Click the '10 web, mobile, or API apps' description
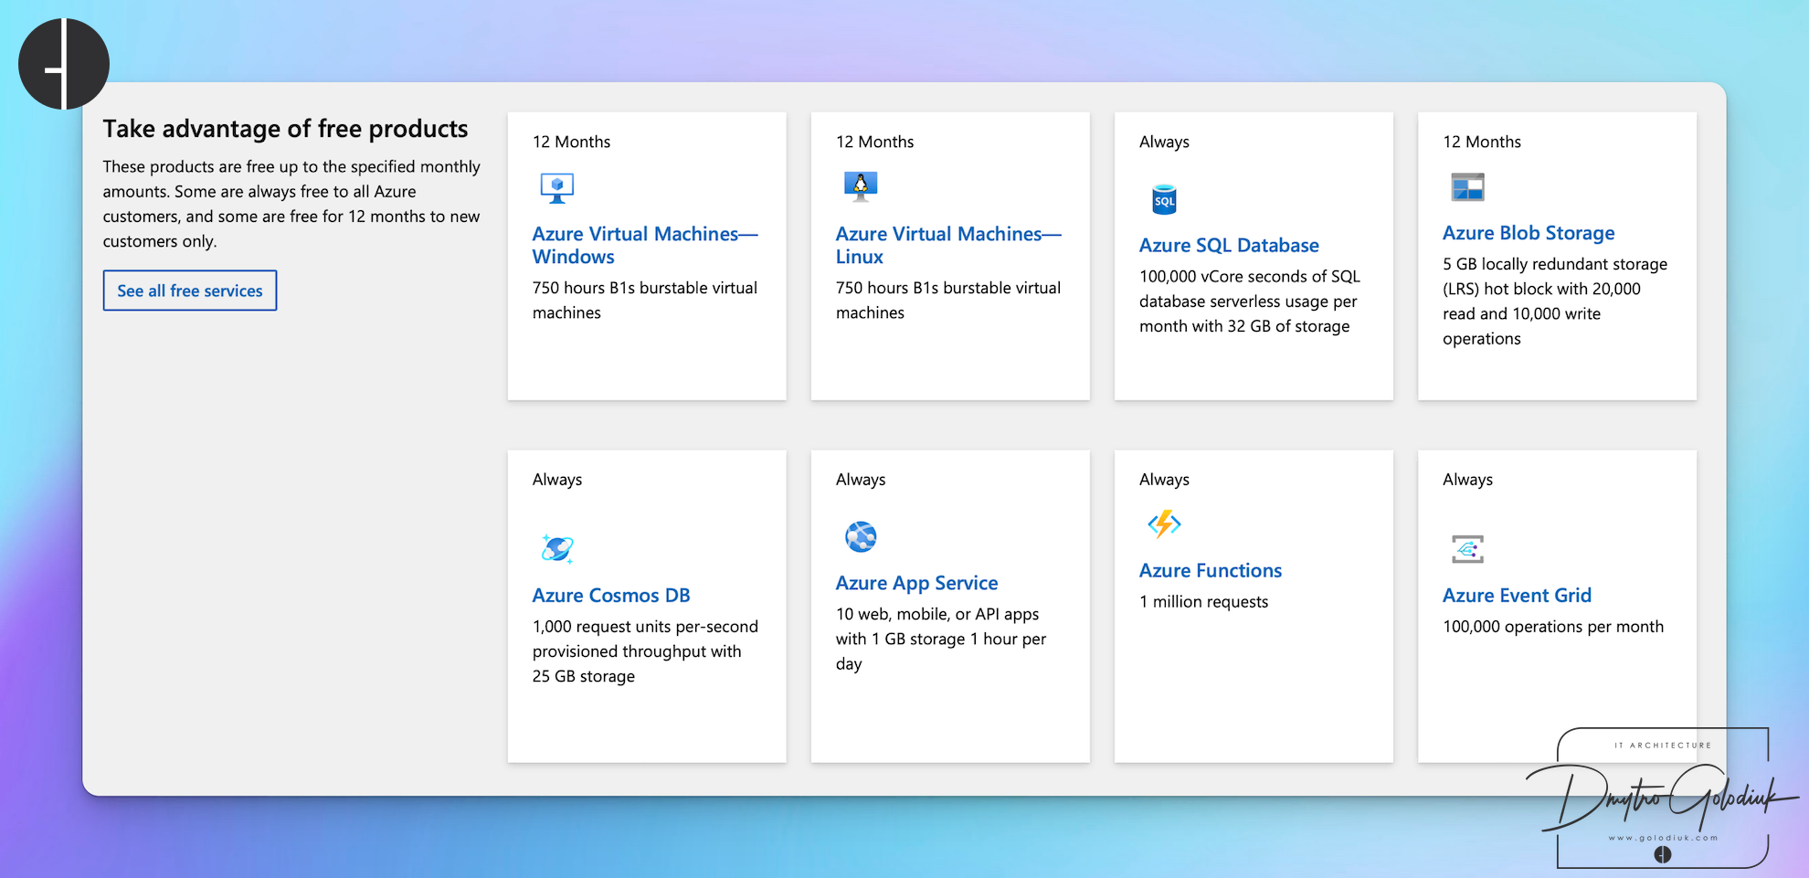This screenshot has height=878, width=1809. click(941, 640)
